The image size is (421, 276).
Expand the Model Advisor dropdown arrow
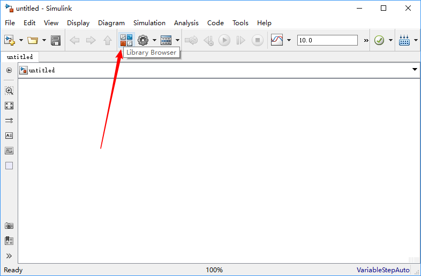point(390,40)
